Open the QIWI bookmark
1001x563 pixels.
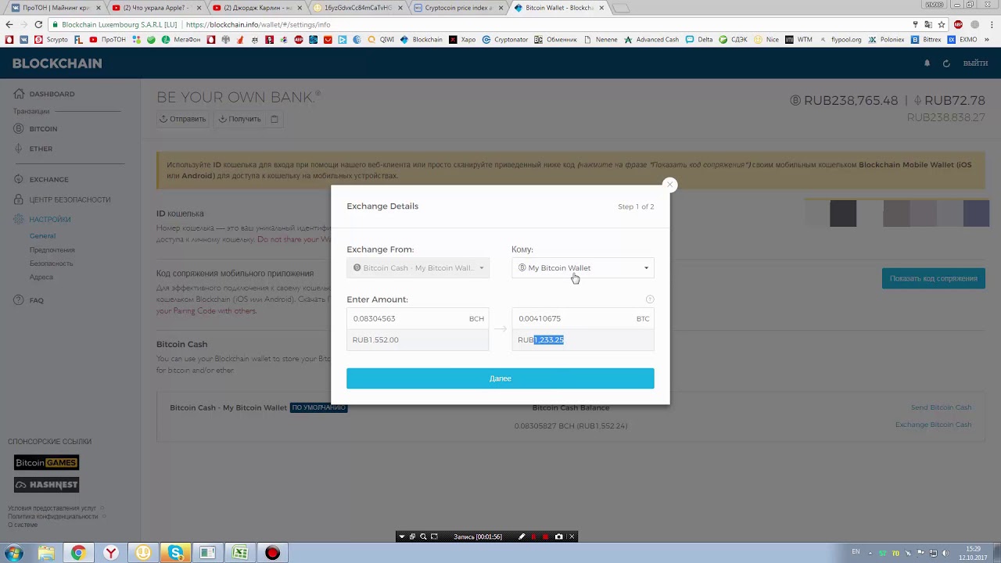point(380,39)
